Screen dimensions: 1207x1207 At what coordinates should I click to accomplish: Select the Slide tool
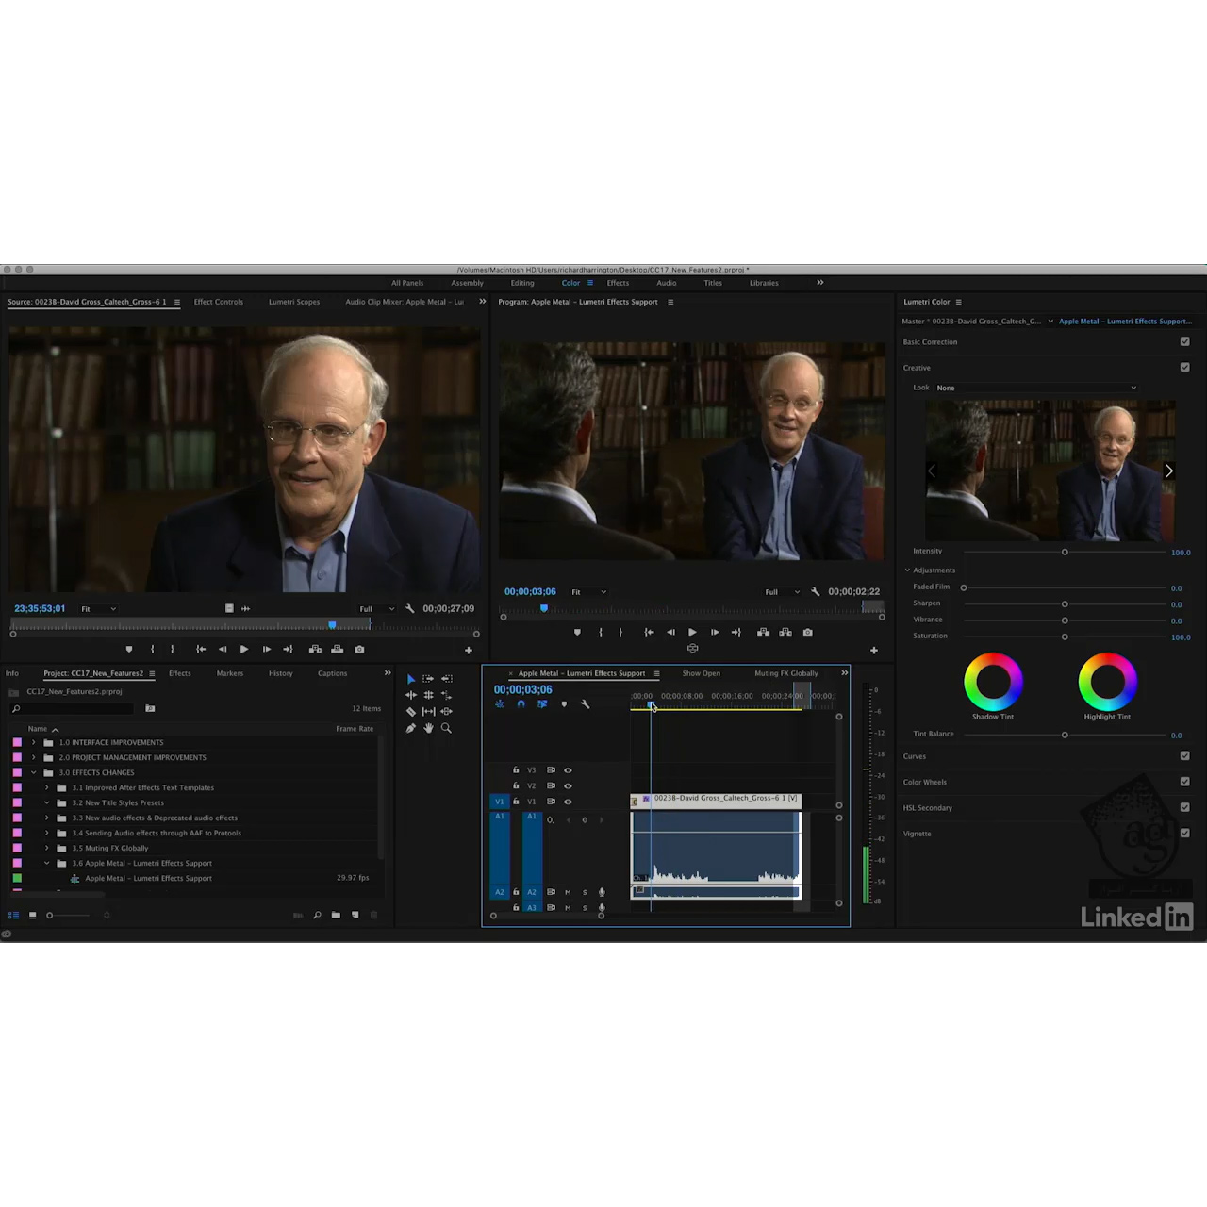[x=447, y=711]
